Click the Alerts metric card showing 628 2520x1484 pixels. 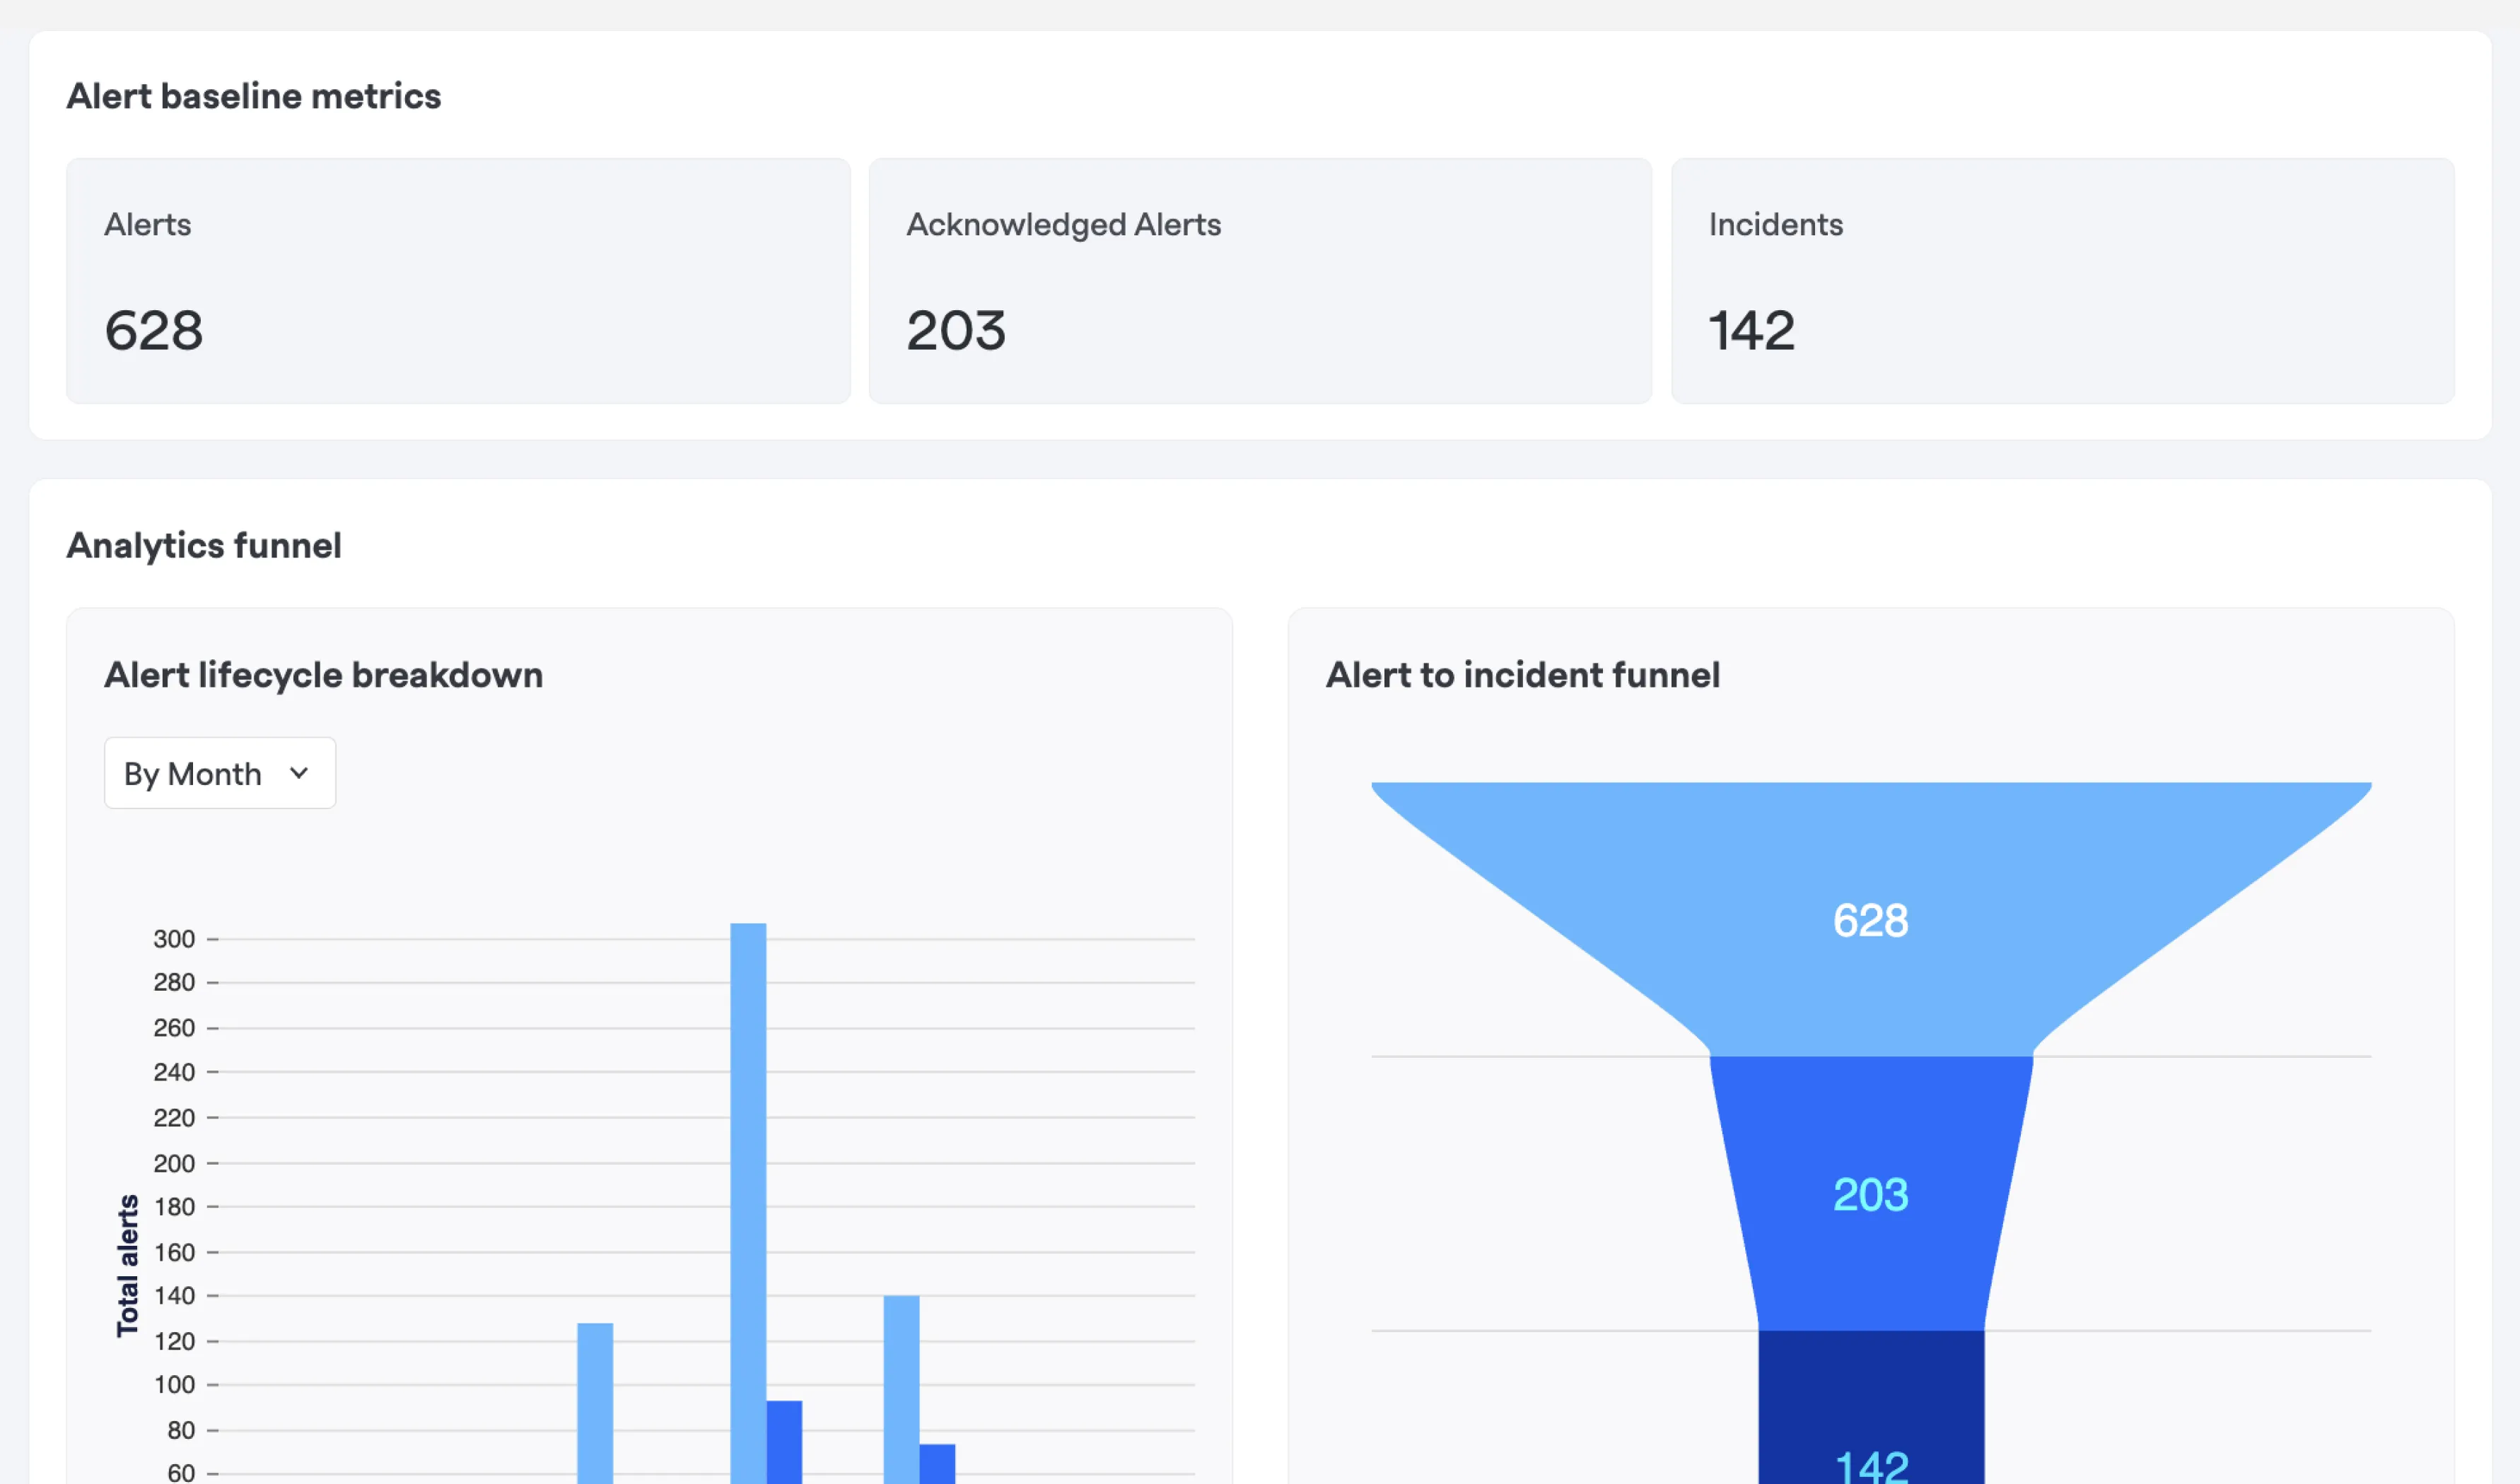[458, 281]
